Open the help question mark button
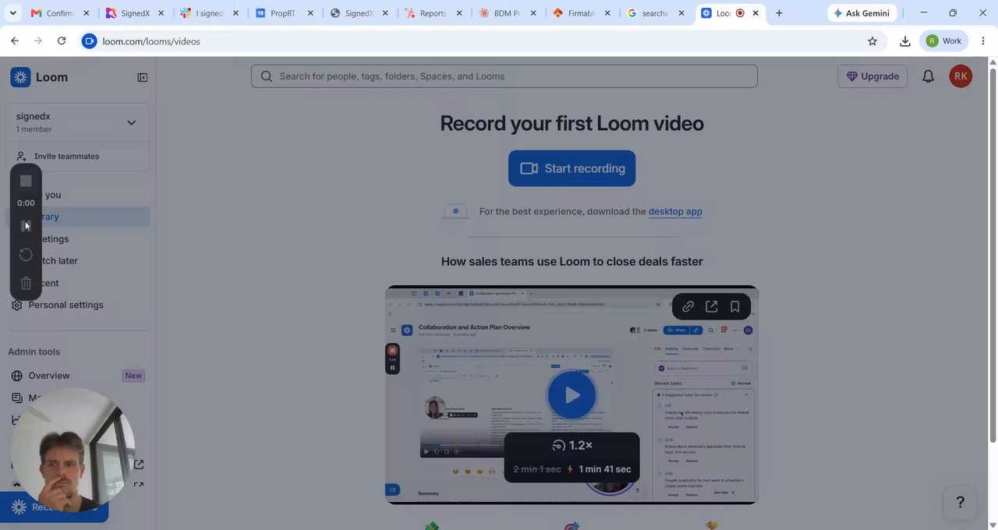 coord(960,502)
